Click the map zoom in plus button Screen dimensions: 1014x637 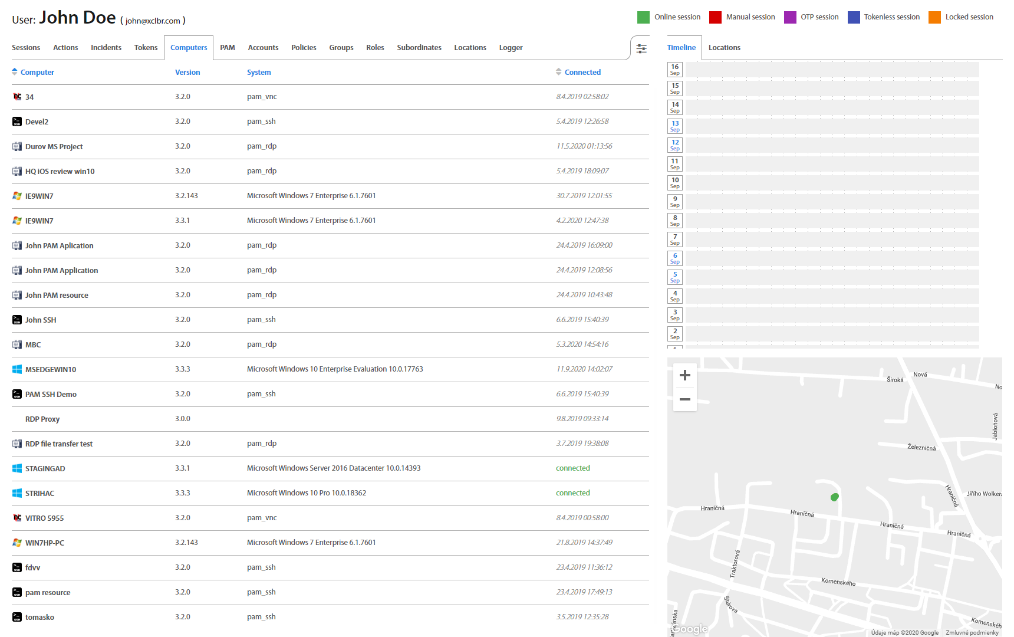684,375
